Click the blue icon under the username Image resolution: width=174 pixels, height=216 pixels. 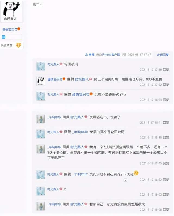tap(4, 37)
